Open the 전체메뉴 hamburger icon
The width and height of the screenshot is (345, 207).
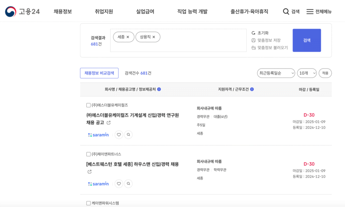310,12
